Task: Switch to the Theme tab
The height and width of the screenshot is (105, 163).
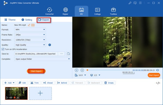Action: coord(10,20)
